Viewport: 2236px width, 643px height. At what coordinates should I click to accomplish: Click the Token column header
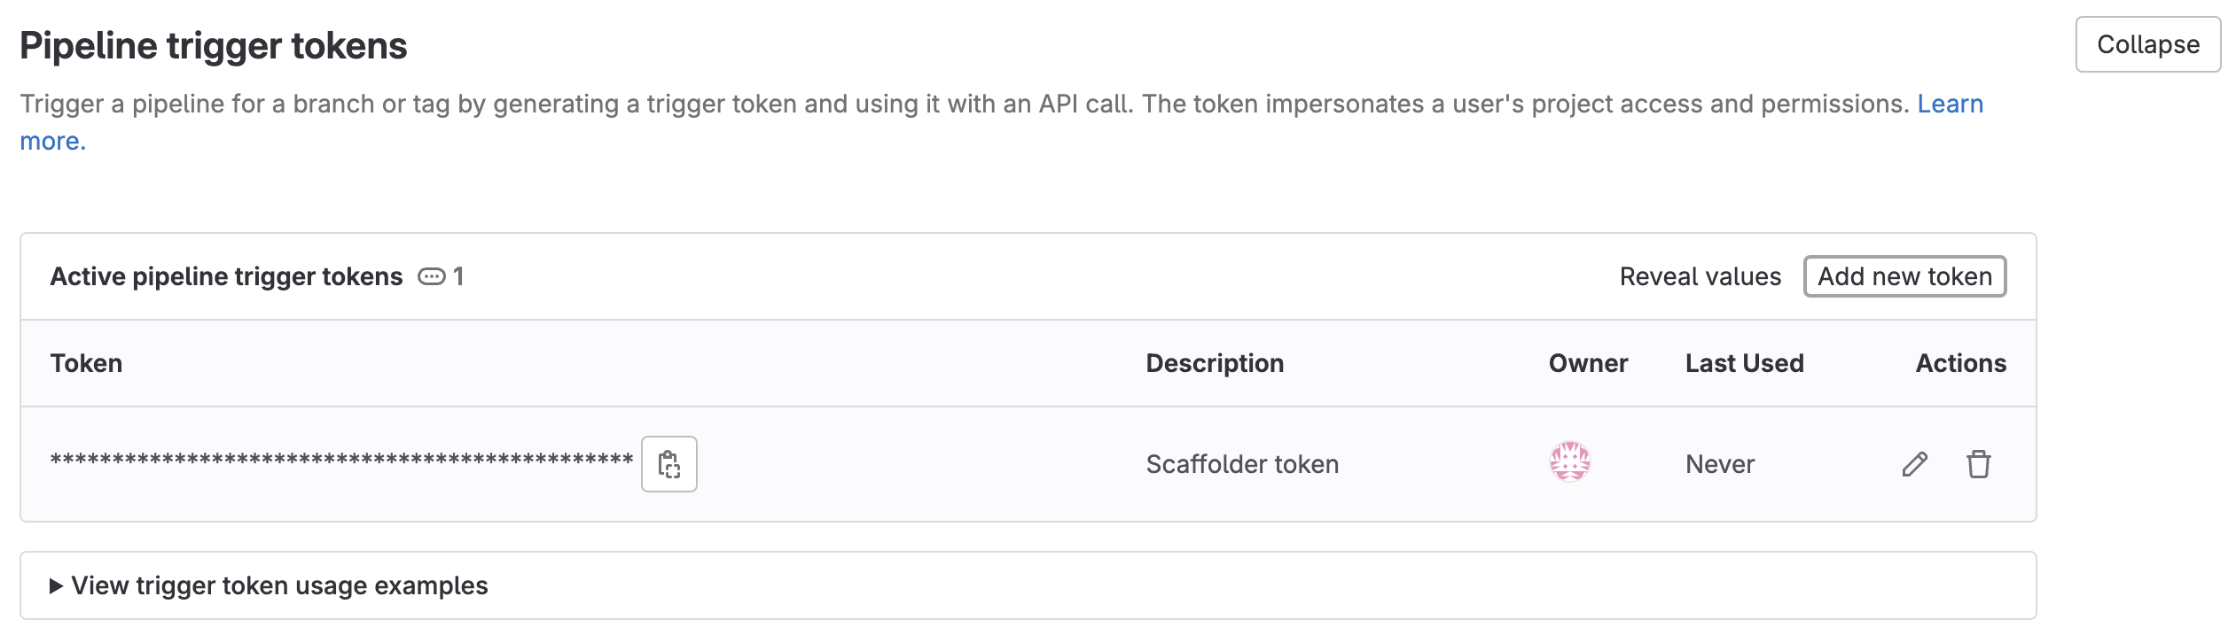click(86, 363)
